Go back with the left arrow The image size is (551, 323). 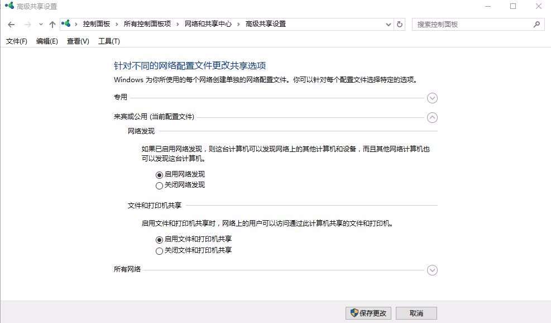tap(11, 25)
